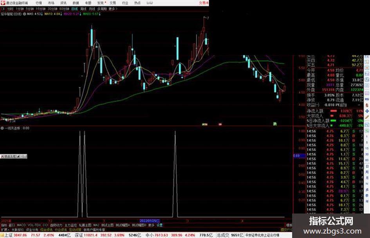Click the 新用户福利专享 link
The width and height of the screenshot is (370, 238).
tap(94, 229)
